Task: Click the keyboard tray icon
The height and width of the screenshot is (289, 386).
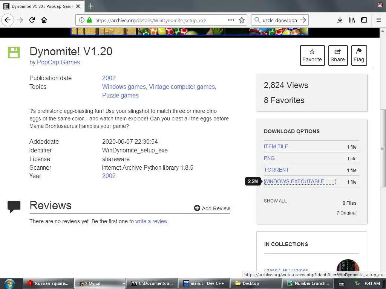Action: pos(342,284)
